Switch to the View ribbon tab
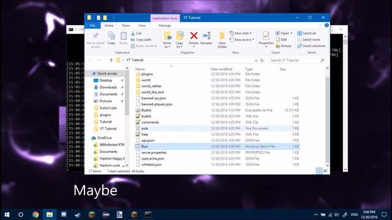This screenshot has width=392, height=220. coord(141,26)
